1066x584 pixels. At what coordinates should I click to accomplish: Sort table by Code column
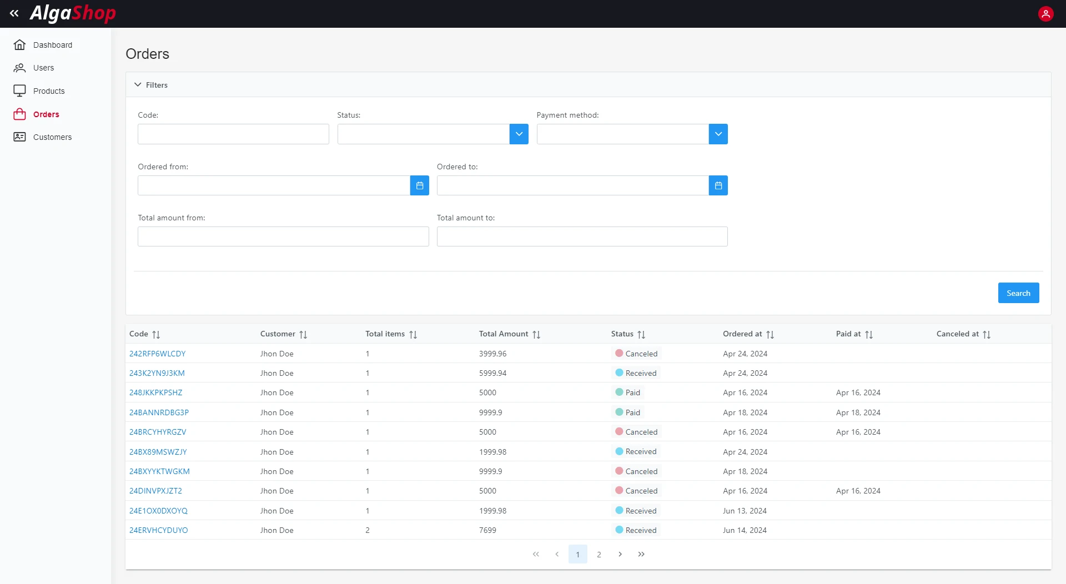(x=156, y=334)
